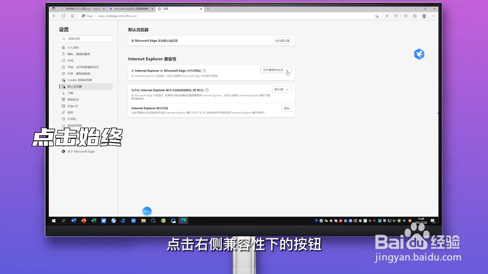Open a new tab with the plus button

click(208, 9)
